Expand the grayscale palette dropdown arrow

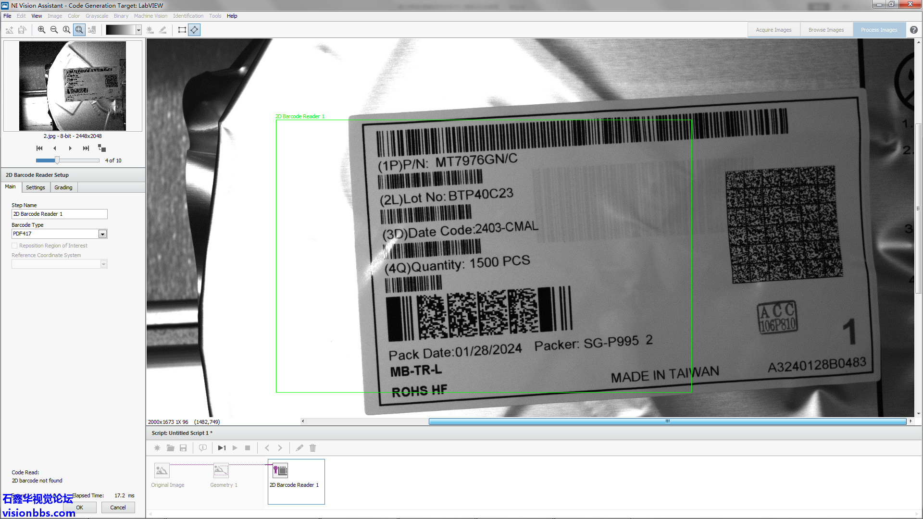click(138, 30)
